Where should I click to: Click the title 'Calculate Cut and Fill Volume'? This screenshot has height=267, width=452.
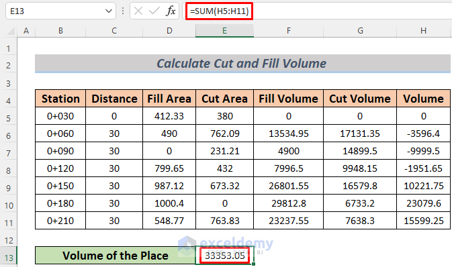(242, 63)
